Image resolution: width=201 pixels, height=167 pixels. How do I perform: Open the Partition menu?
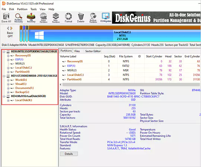tap(22, 9)
